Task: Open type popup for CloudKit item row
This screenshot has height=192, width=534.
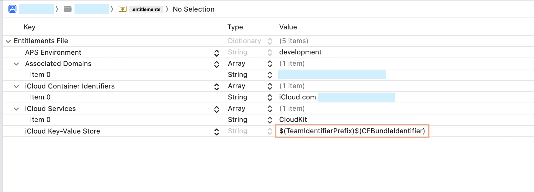Action: (270, 120)
